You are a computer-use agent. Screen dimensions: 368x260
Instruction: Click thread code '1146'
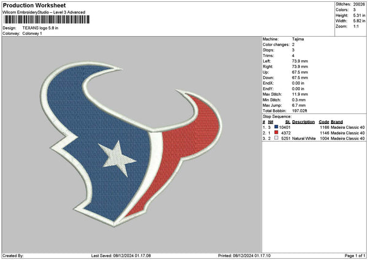click(x=324, y=133)
